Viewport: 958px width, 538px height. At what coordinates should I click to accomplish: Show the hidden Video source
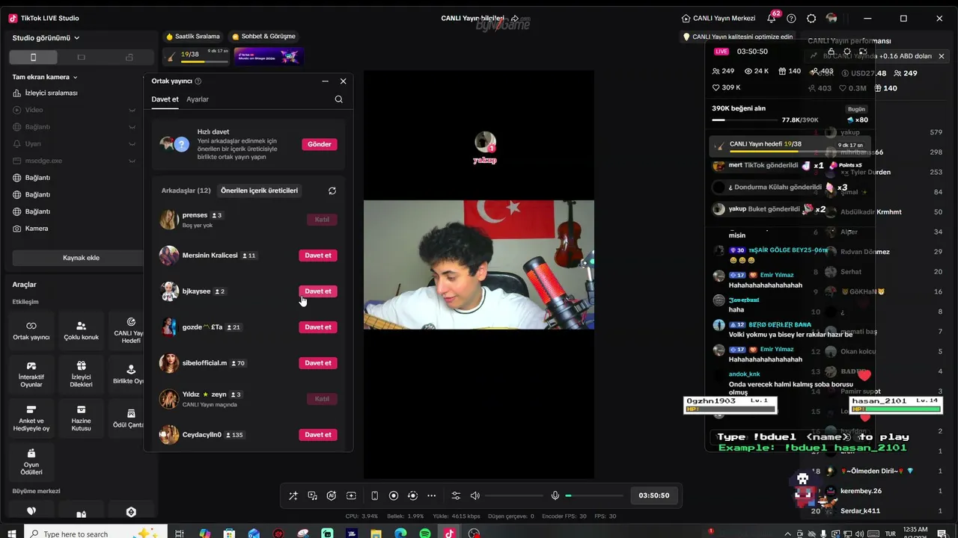pos(132,110)
